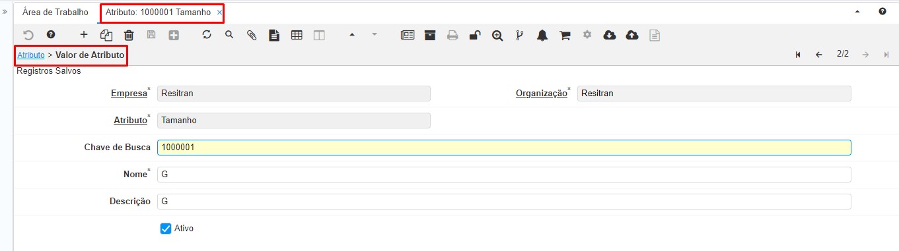Click the Undo changes toolbar icon
899x251 pixels.
28,35
